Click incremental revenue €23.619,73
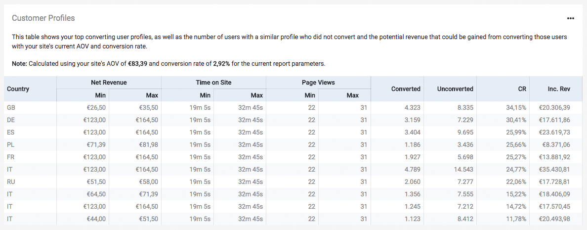Image resolution: width=587 pixels, height=230 pixels. point(555,132)
